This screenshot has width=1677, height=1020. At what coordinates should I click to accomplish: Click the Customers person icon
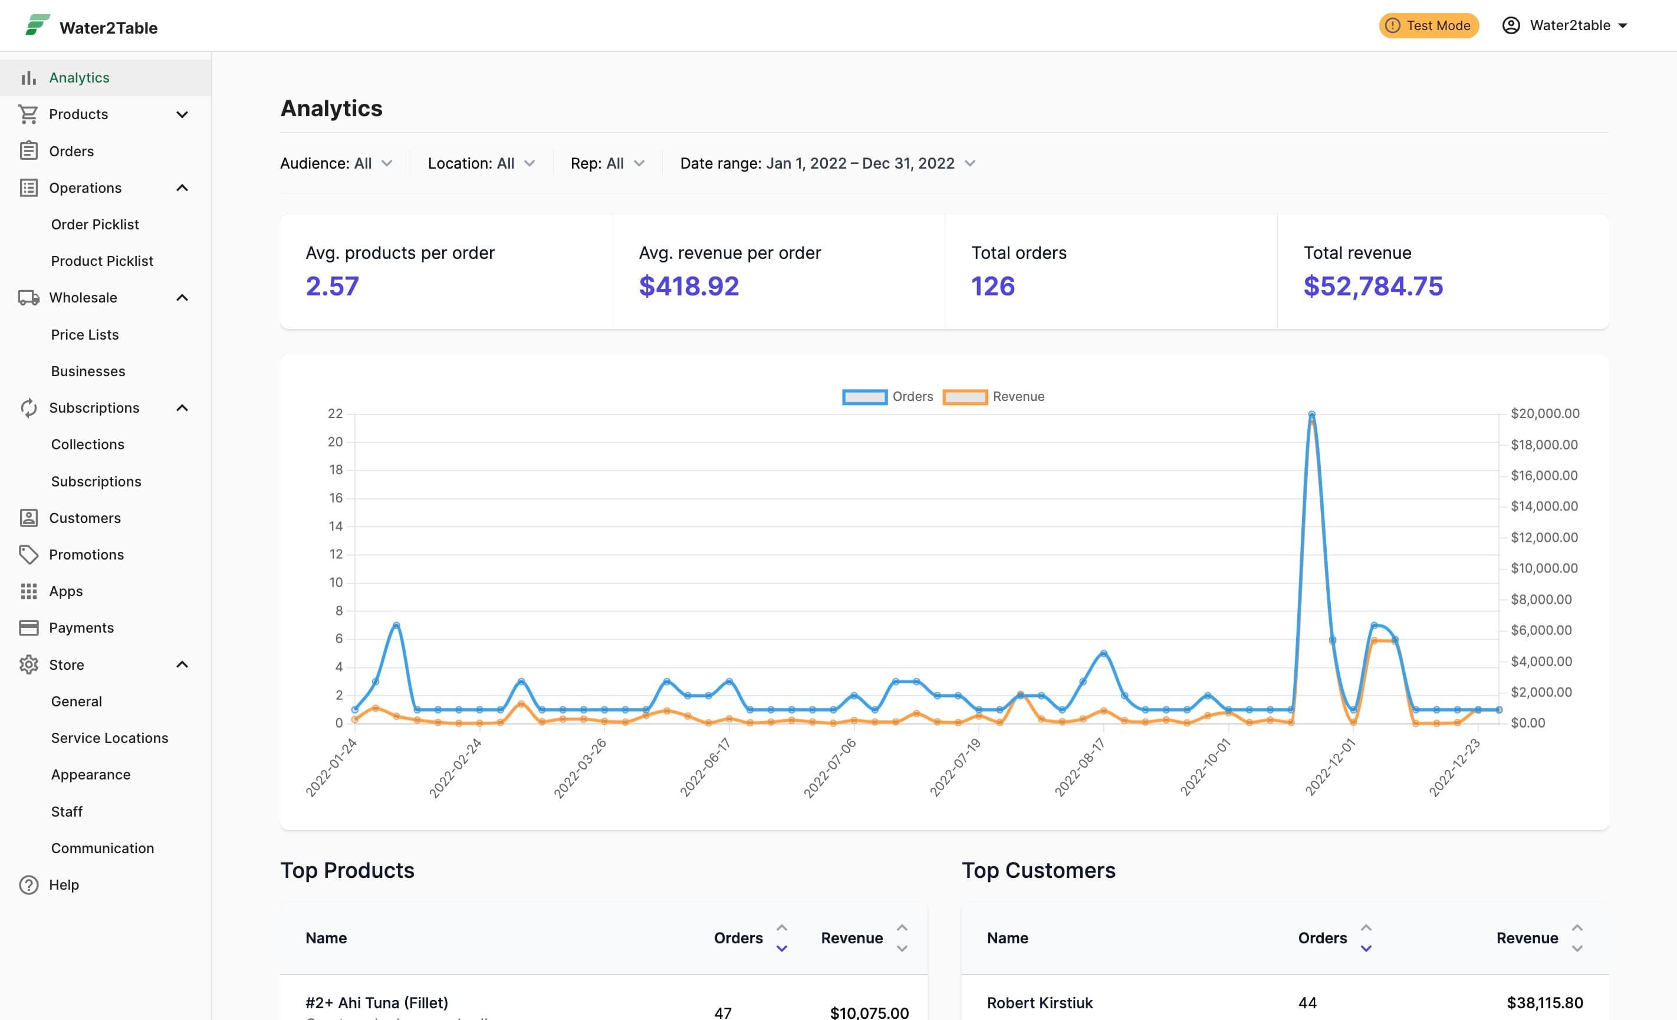(28, 518)
